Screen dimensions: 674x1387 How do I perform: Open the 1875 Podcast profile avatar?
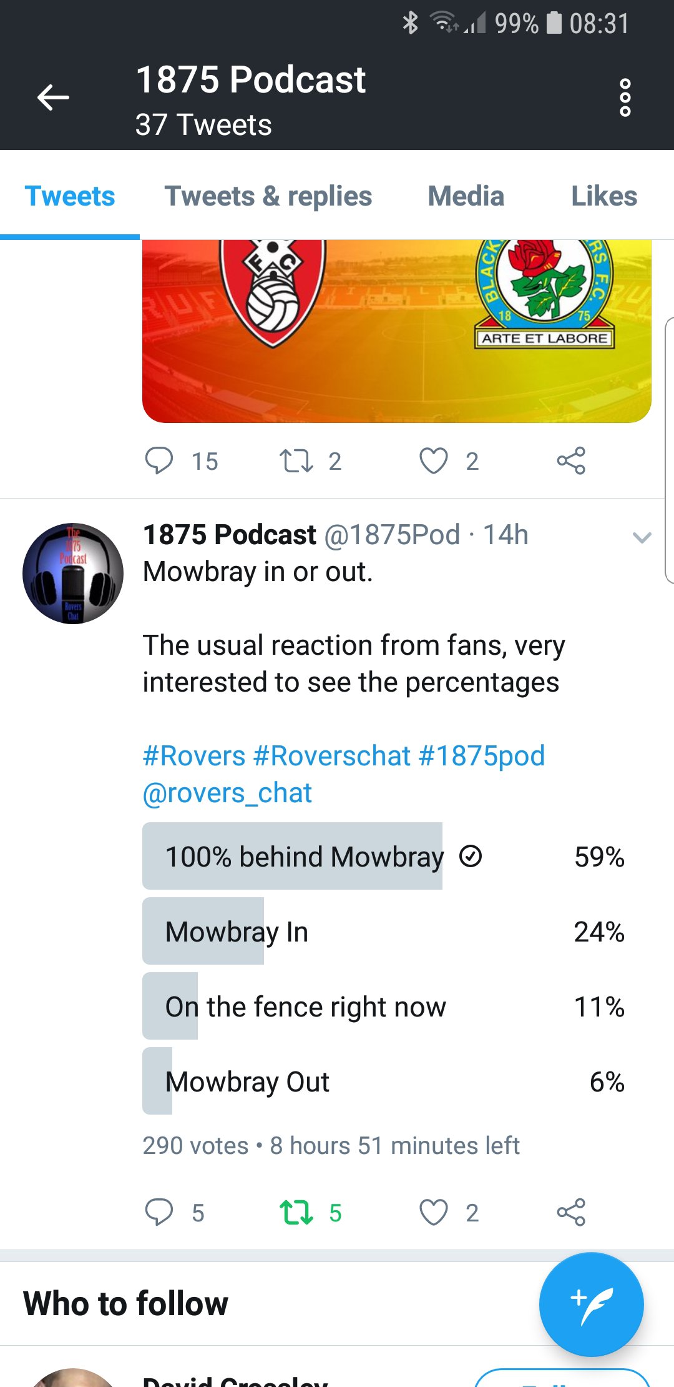[73, 574]
